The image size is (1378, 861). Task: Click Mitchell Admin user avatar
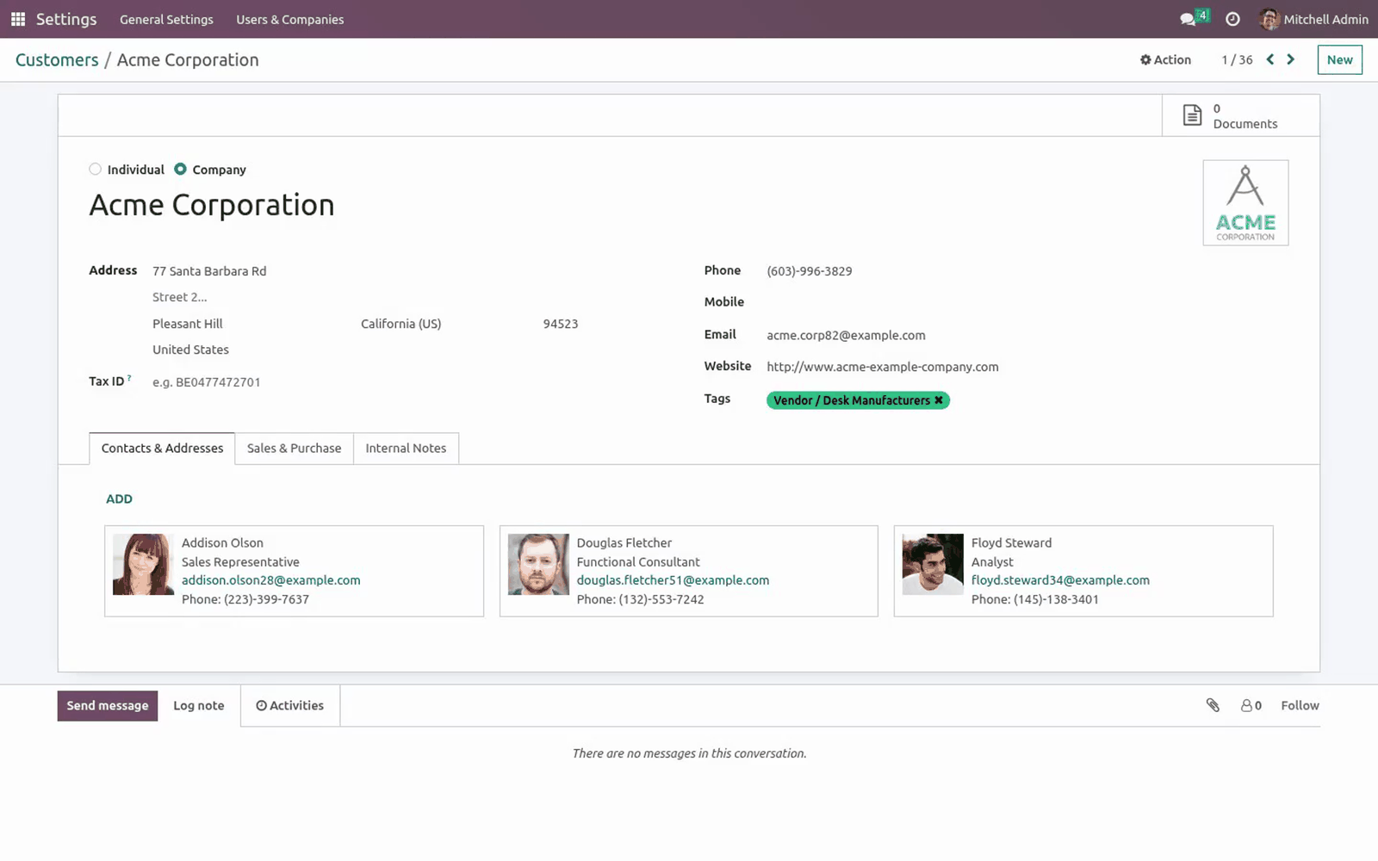(x=1269, y=19)
